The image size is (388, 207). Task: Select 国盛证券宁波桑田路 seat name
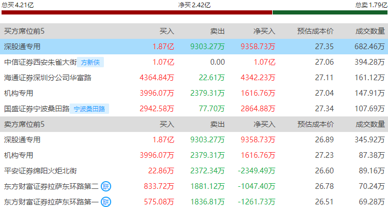[37, 109]
